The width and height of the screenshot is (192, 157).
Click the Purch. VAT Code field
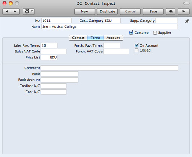pyautogui.click(x=116, y=51)
